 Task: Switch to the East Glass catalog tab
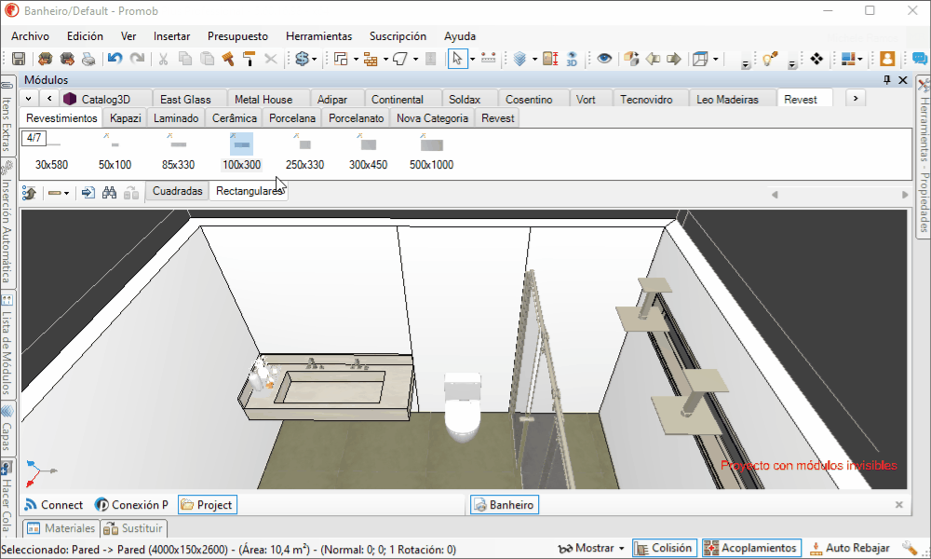tap(185, 99)
